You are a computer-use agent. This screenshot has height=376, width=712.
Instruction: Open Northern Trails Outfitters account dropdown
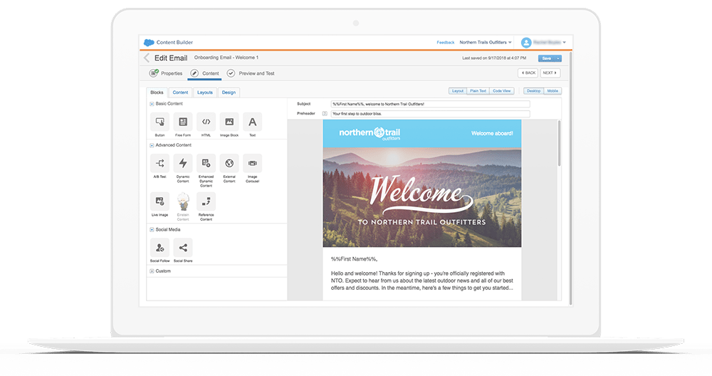(x=486, y=42)
